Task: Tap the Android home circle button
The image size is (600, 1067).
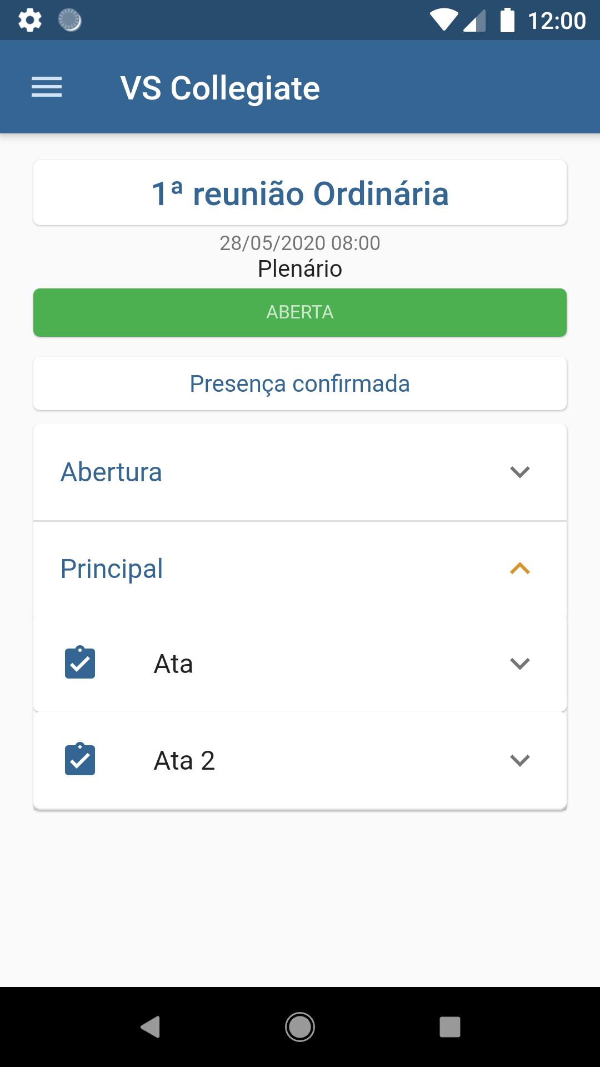Action: click(300, 1027)
